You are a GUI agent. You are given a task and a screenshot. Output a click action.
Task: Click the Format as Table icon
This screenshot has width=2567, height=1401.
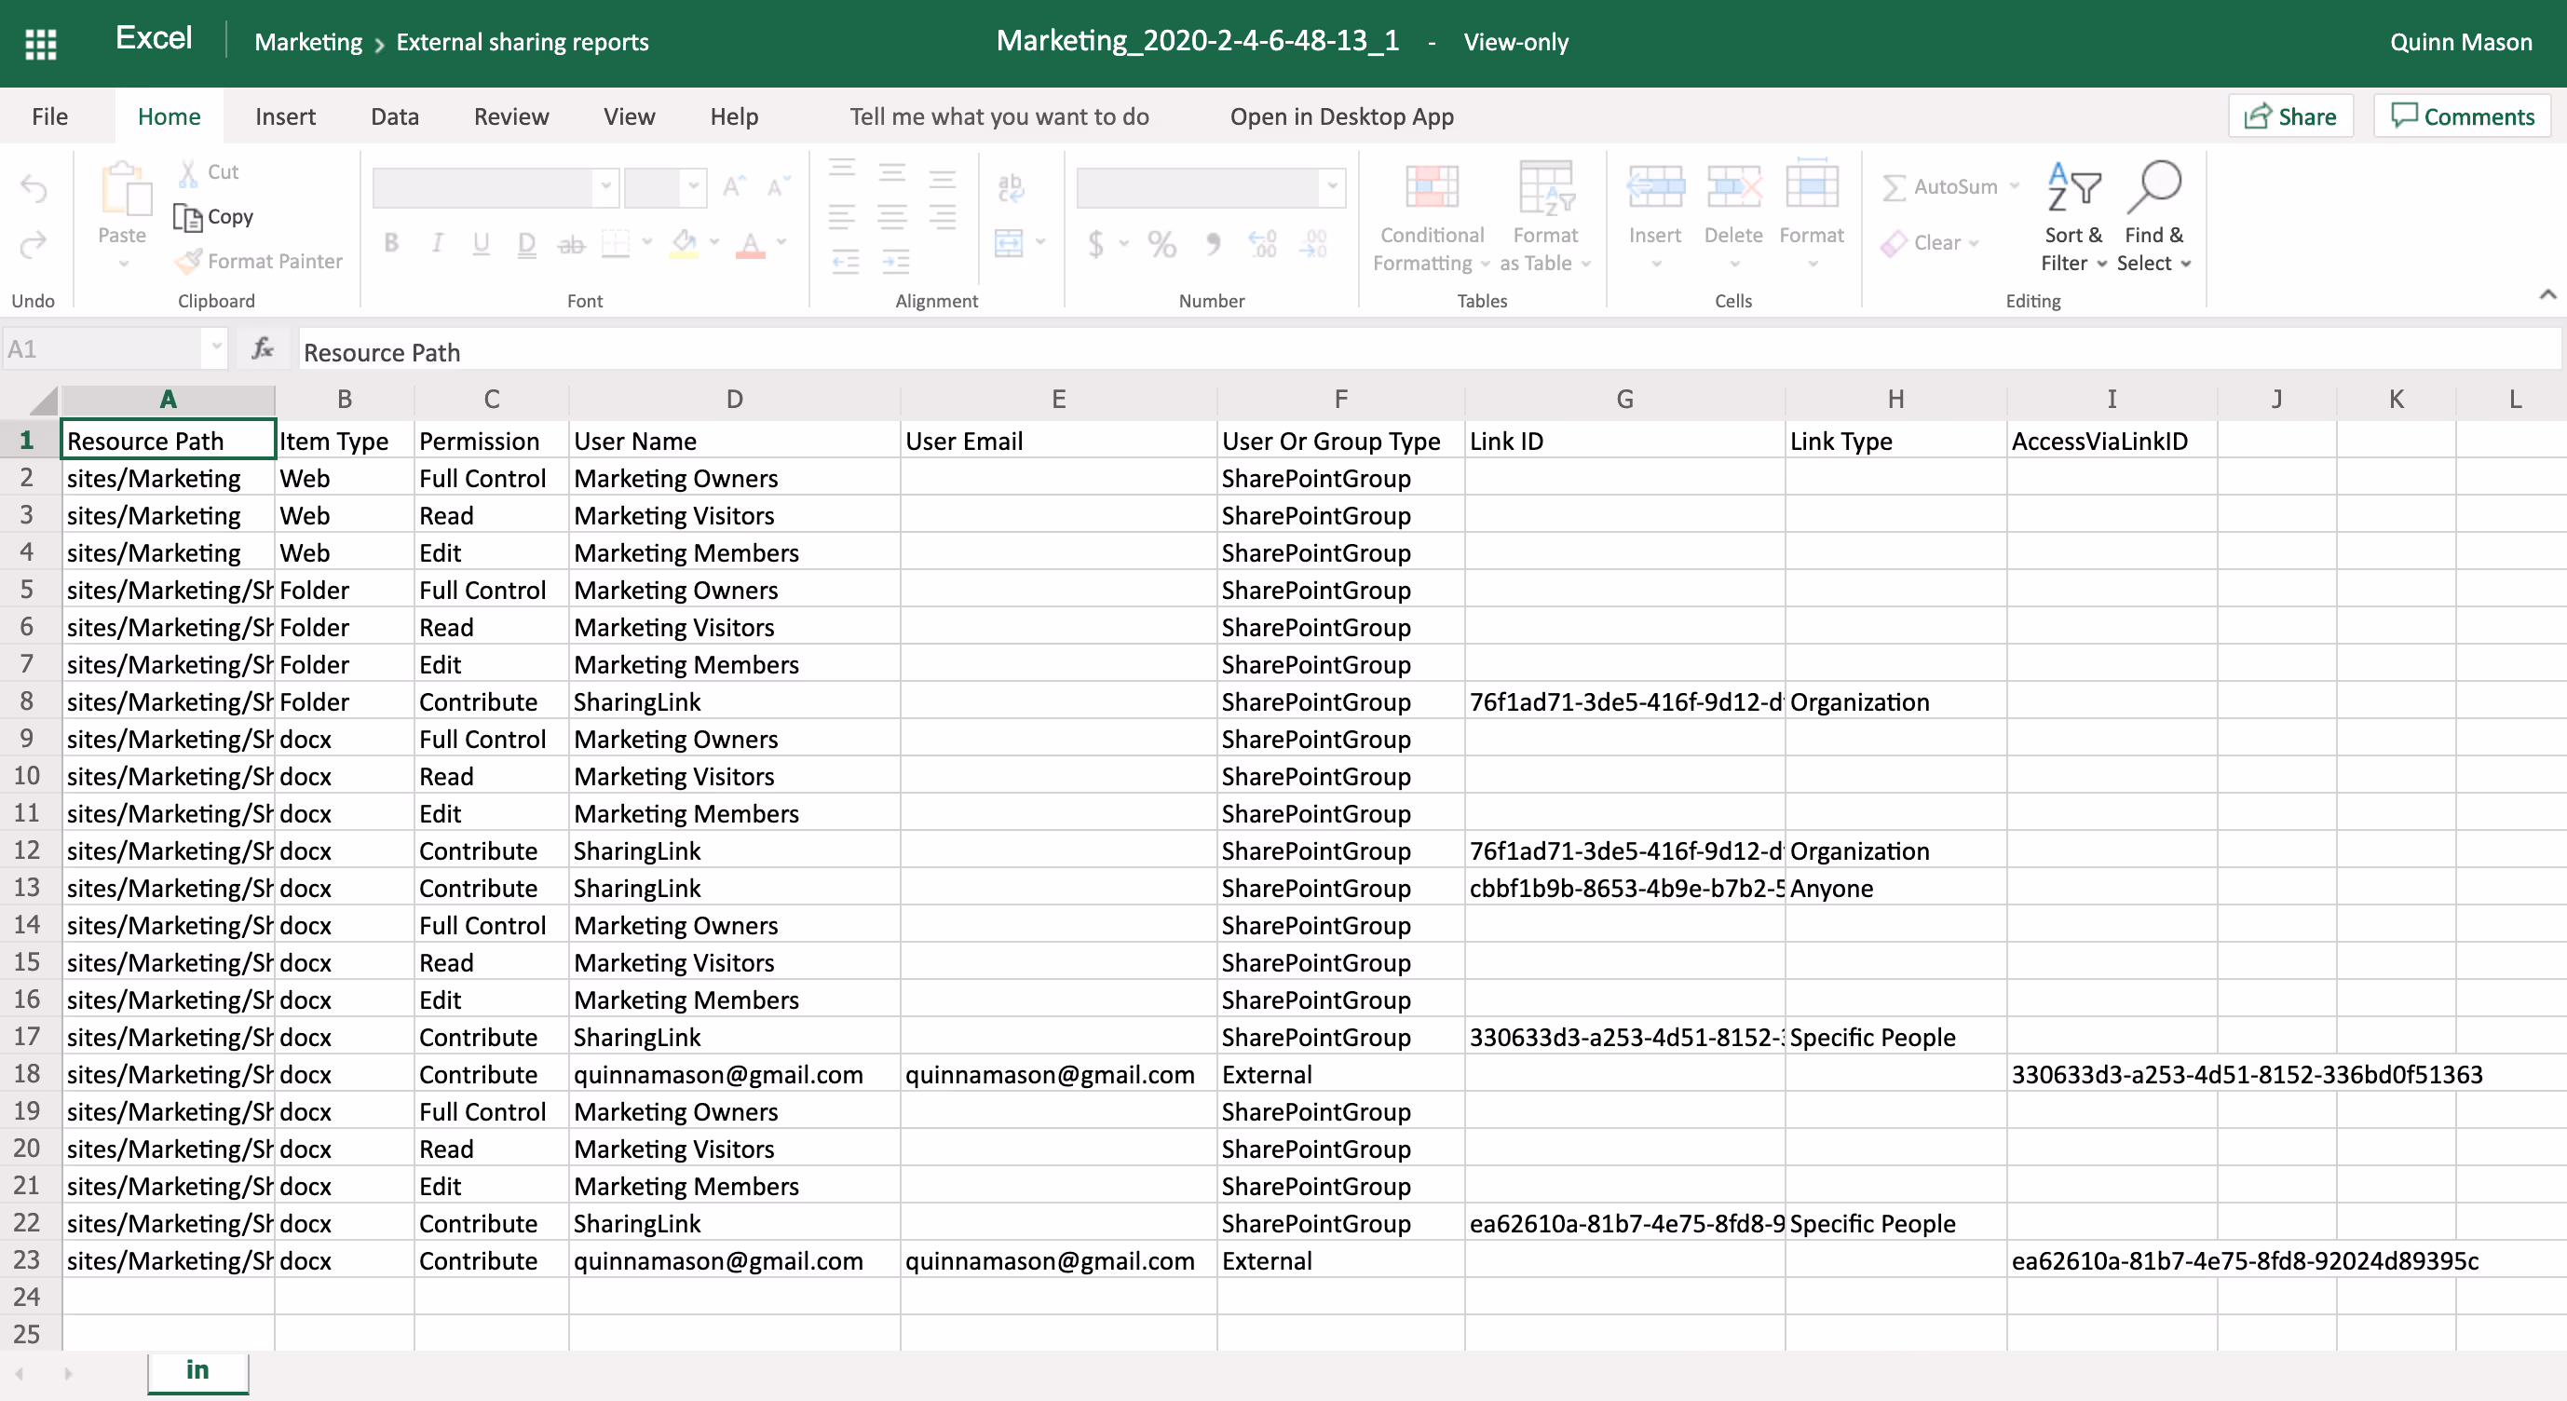click(1544, 187)
